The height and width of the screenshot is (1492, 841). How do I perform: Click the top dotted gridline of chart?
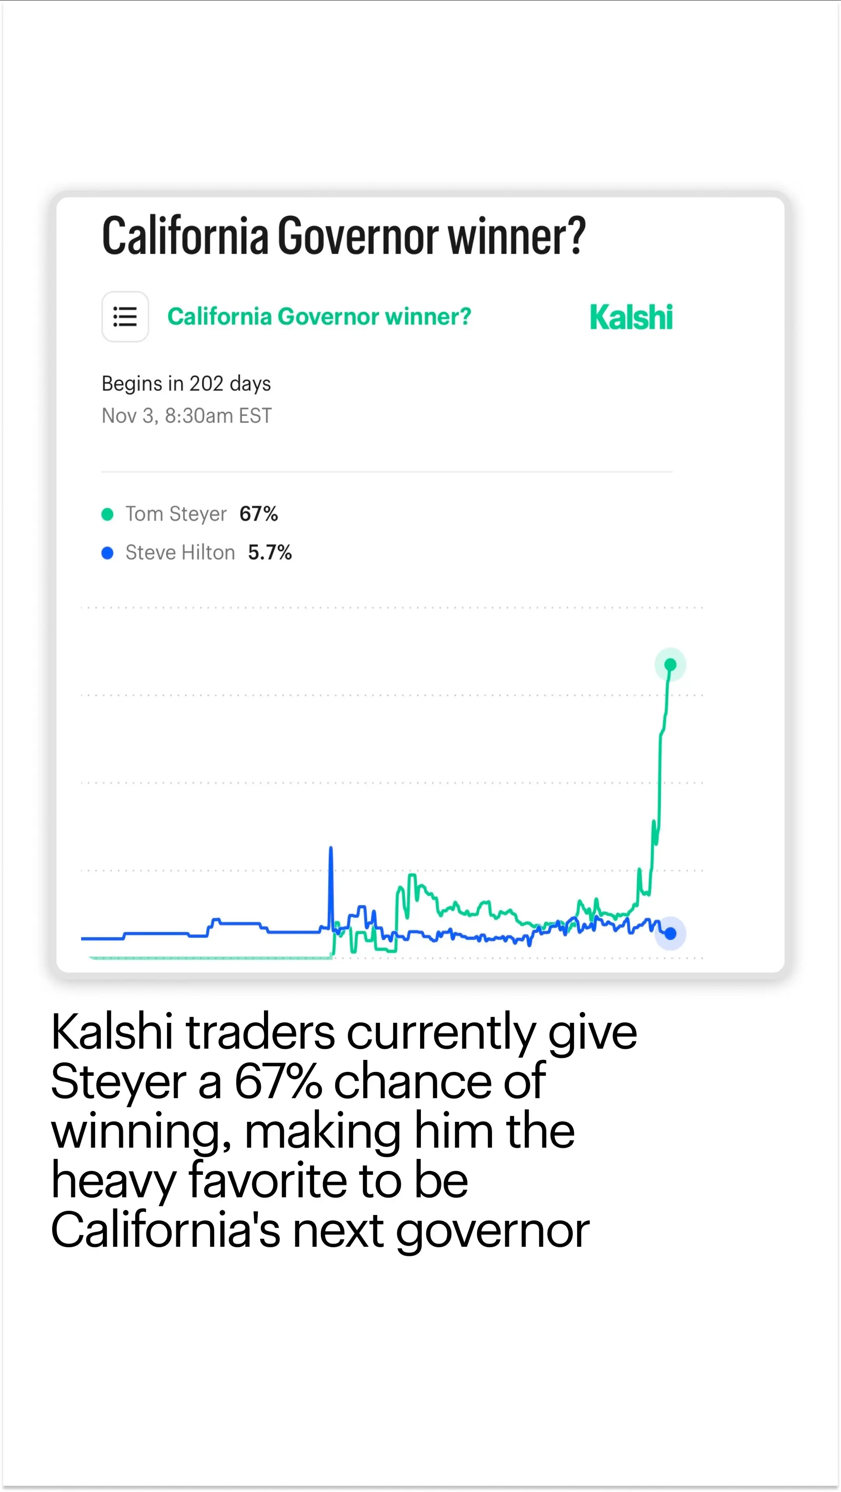[x=391, y=607]
